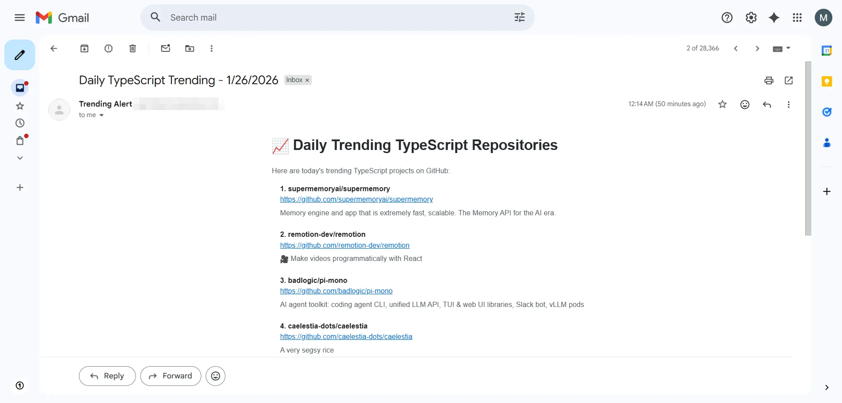Click in the Search mail field
Screen dimensions: 842x403
coord(333,18)
